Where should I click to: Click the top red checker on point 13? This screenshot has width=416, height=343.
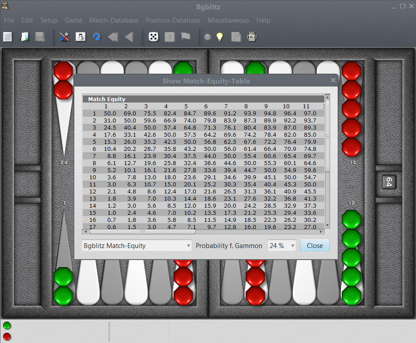351,71
